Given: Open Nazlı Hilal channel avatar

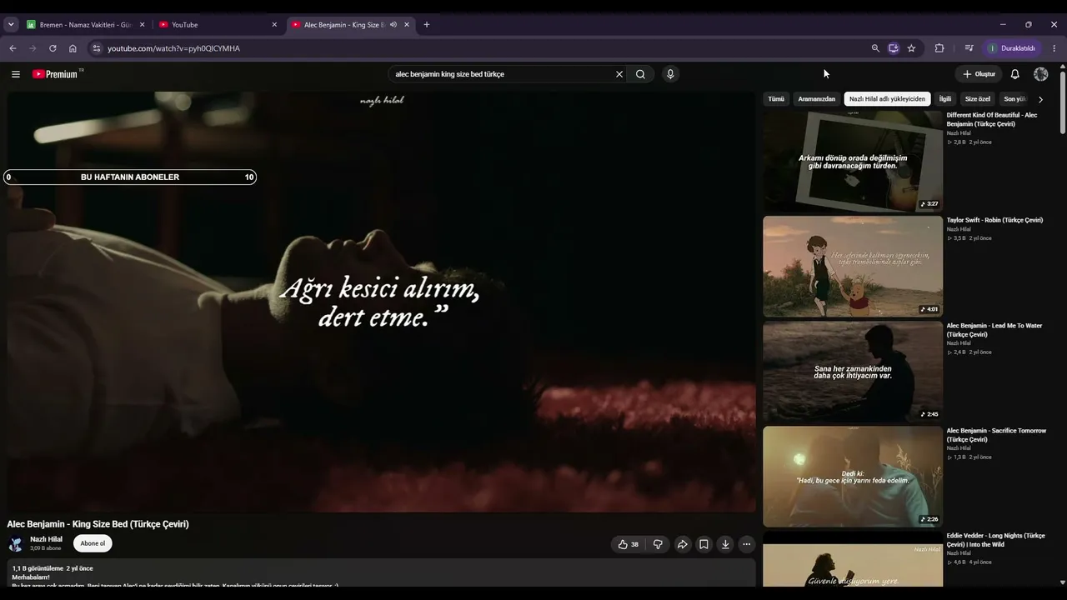Looking at the screenshot, I should [16, 544].
